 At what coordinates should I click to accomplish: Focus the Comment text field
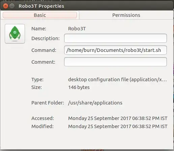pyautogui.click(x=115, y=62)
